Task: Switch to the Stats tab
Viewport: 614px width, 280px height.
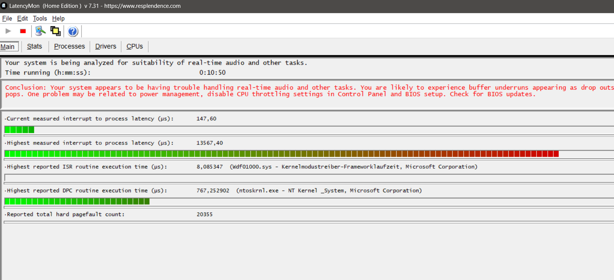Action: [x=34, y=46]
